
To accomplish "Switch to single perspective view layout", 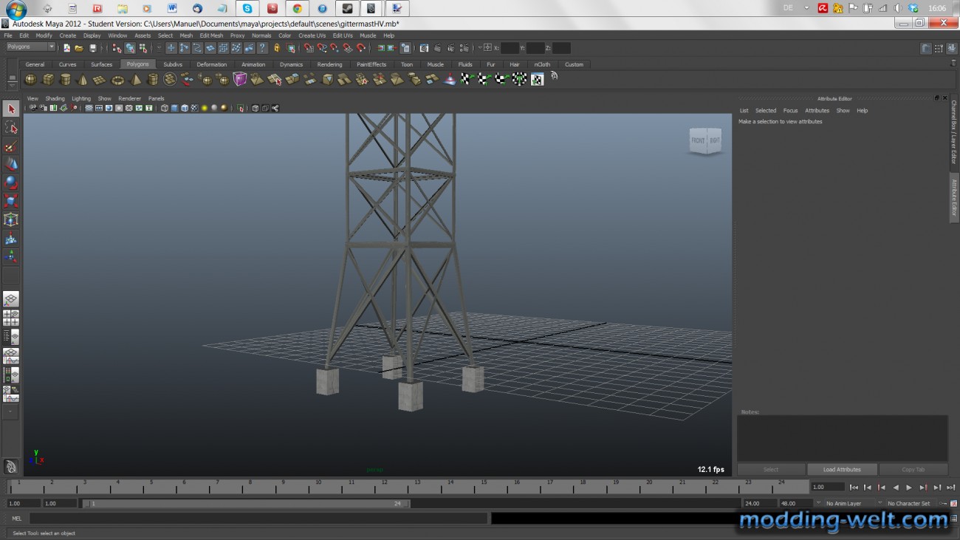I will tap(11, 299).
